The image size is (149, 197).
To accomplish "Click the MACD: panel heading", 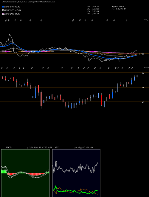I will tap(9, 147).
